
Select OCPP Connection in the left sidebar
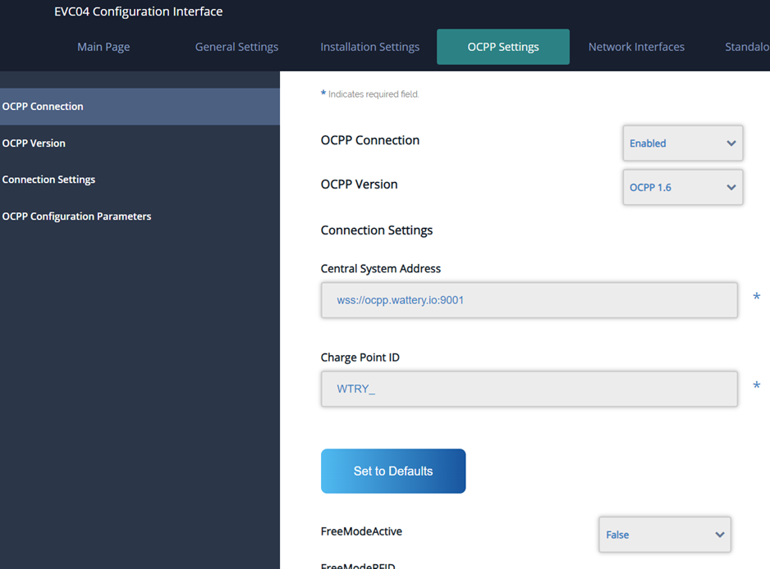(43, 107)
